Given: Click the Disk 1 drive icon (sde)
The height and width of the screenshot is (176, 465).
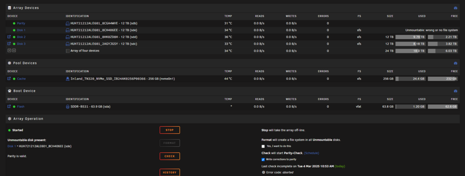Looking at the screenshot, I should point(67,30).
